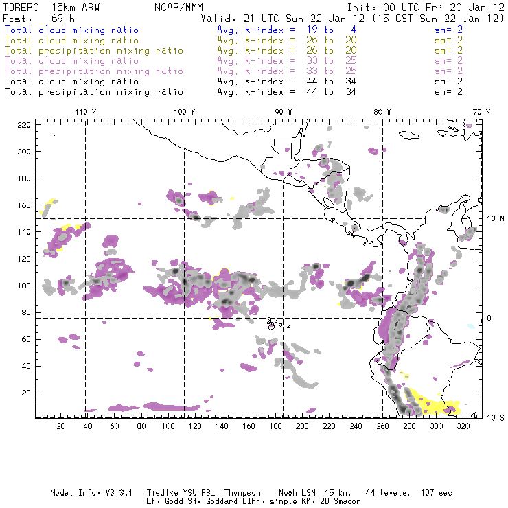The height and width of the screenshot is (508, 508).
Task: Click the '100' tick label on the y-axis
Action: pyautogui.click(x=24, y=286)
